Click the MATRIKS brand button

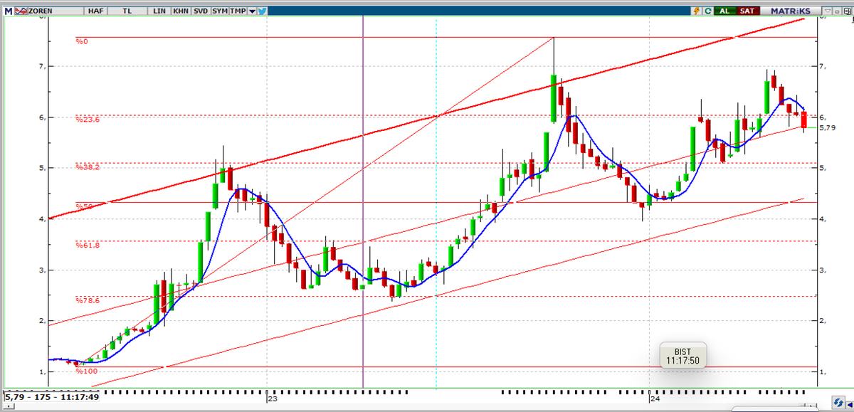coord(790,11)
